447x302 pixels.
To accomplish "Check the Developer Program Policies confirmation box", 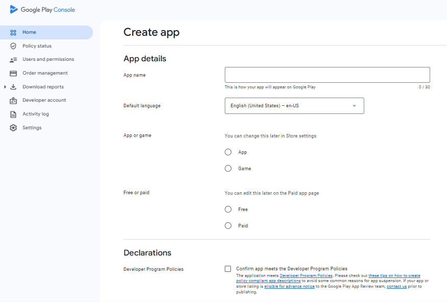I will pyautogui.click(x=228, y=269).
